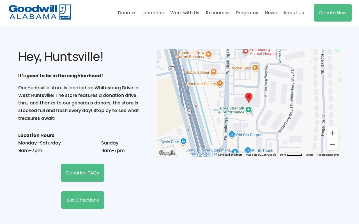
Task: Click the Earth Touch map label
Action: [x=263, y=151]
